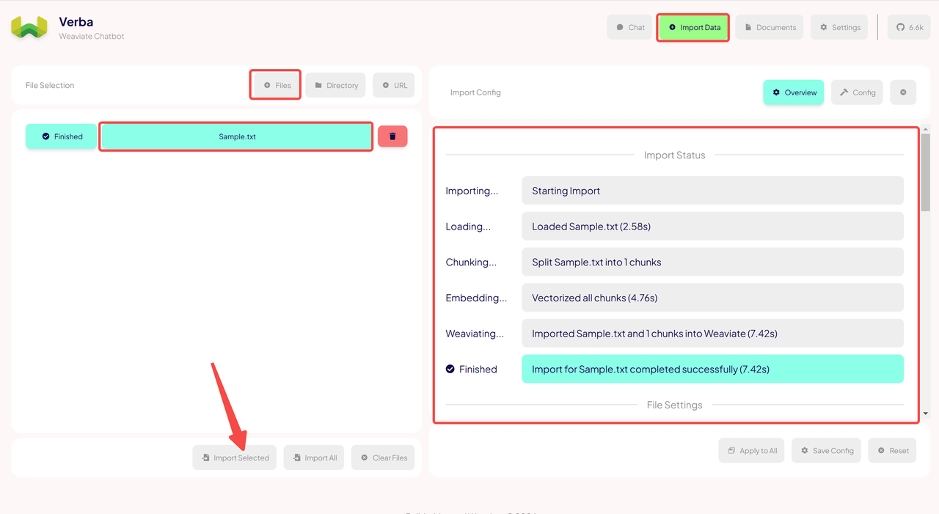Delete Sample.txt with the red trash icon

[x=392, y=136]
